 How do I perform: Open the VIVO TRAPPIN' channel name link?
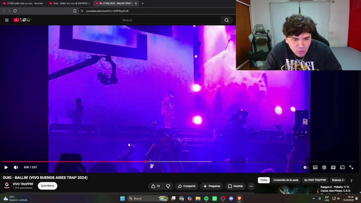(23, 184)
